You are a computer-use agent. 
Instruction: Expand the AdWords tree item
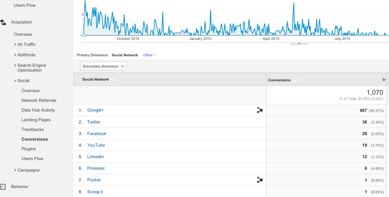(x=15, y=55)
